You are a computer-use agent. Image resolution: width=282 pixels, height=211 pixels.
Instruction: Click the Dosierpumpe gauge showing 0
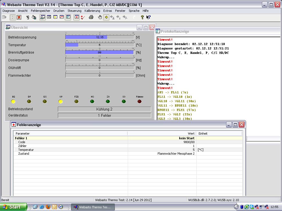pos(100,60)
